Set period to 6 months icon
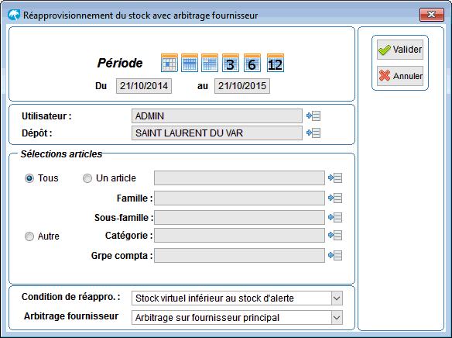 pyautogui.click(x=252, y=63)
